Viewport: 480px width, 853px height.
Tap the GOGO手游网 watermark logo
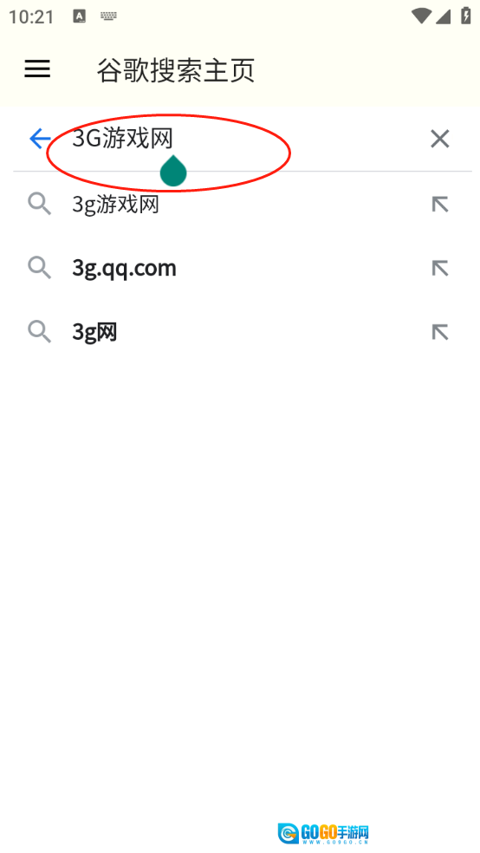pos(324,833)
